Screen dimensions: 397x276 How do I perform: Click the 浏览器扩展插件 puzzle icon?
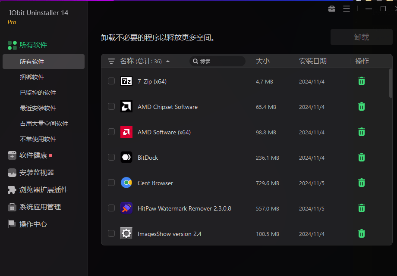pyautogui.click(x=12, y=190)
